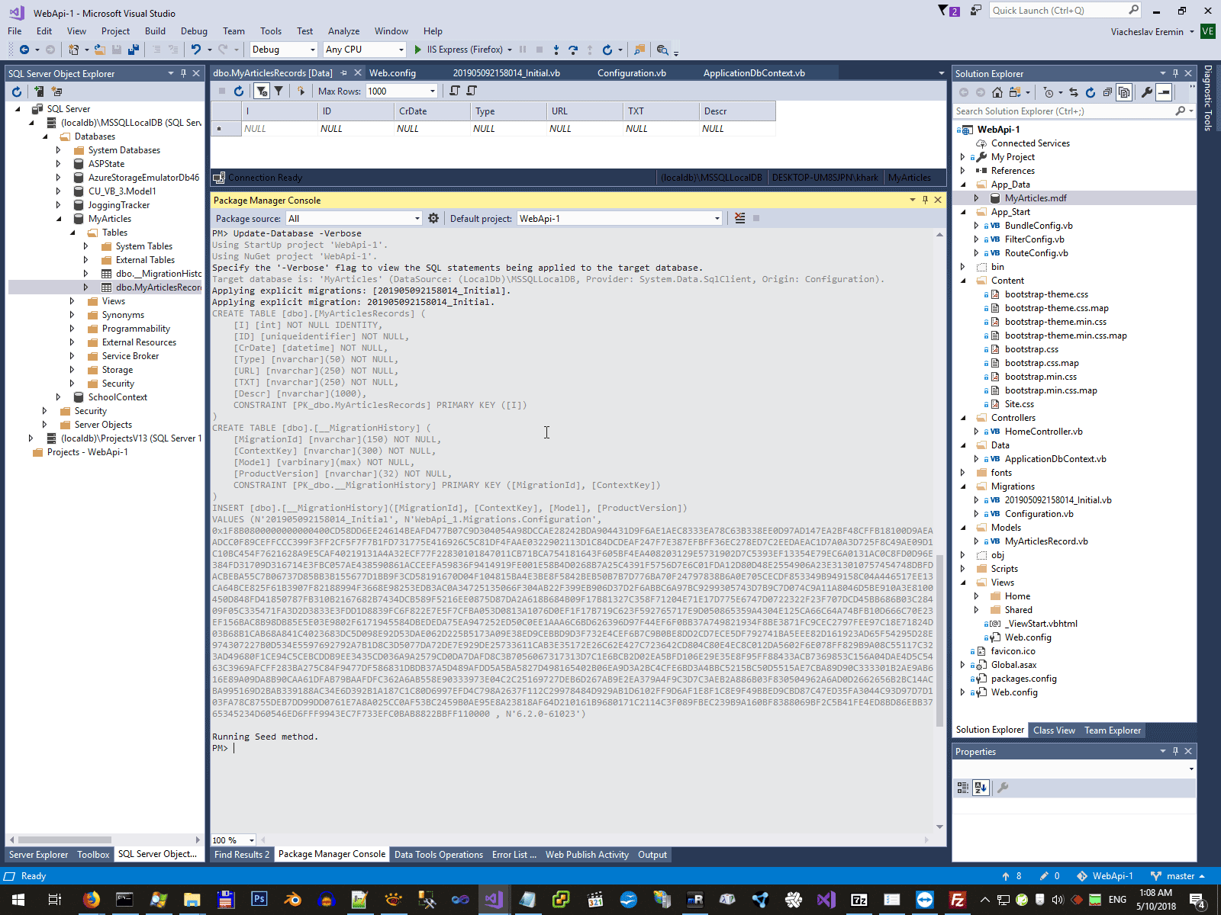Open the Tools menu
Screen dimensions: 1221x915
[x=271, y=31]
